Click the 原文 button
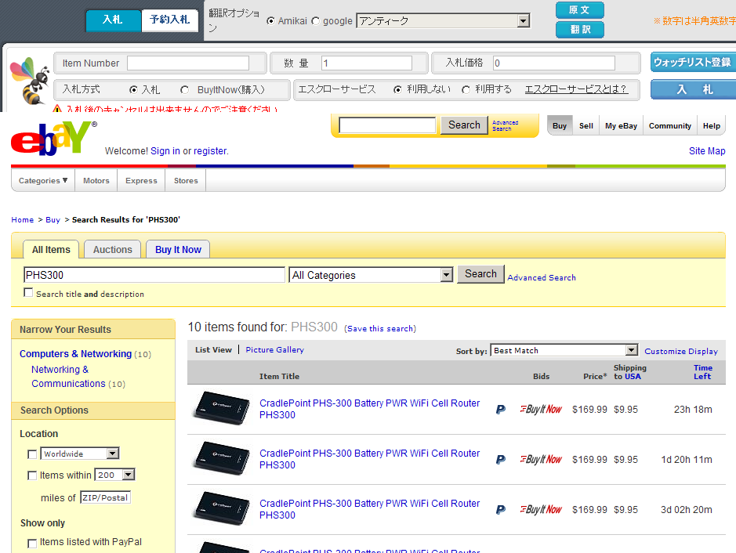The width and height of the screenshot is (736, 553). point(580,10)
